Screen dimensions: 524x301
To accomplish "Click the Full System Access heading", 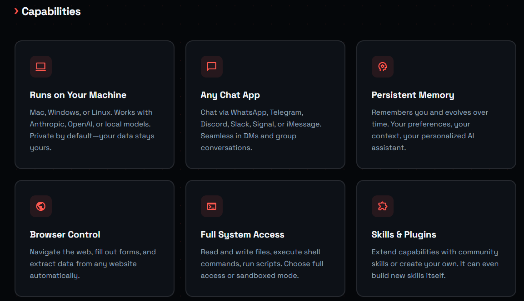I will tap(242, 234).
